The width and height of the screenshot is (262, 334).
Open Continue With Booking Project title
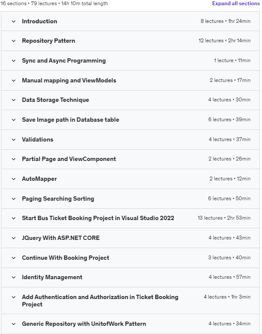[x=65, y=258]
